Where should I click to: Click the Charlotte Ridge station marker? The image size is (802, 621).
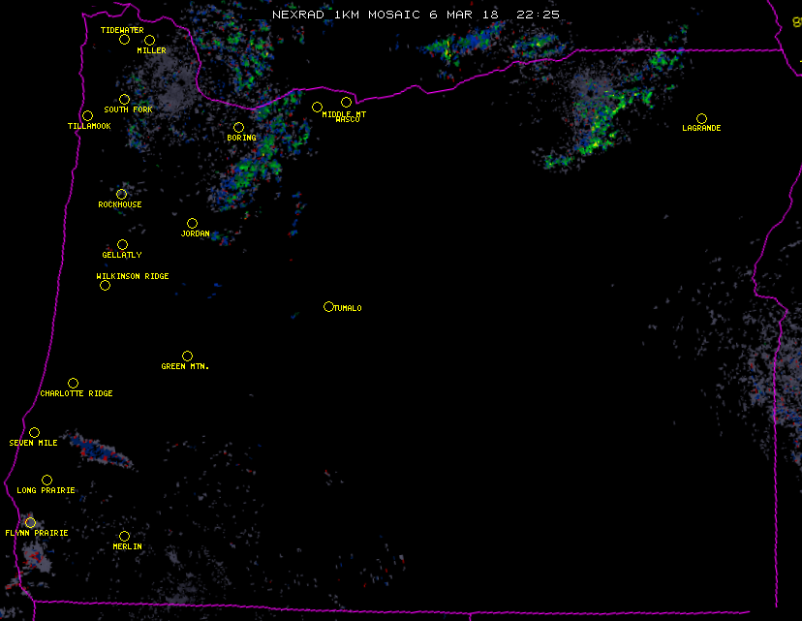pyautogui.click(x=73, y=383)
